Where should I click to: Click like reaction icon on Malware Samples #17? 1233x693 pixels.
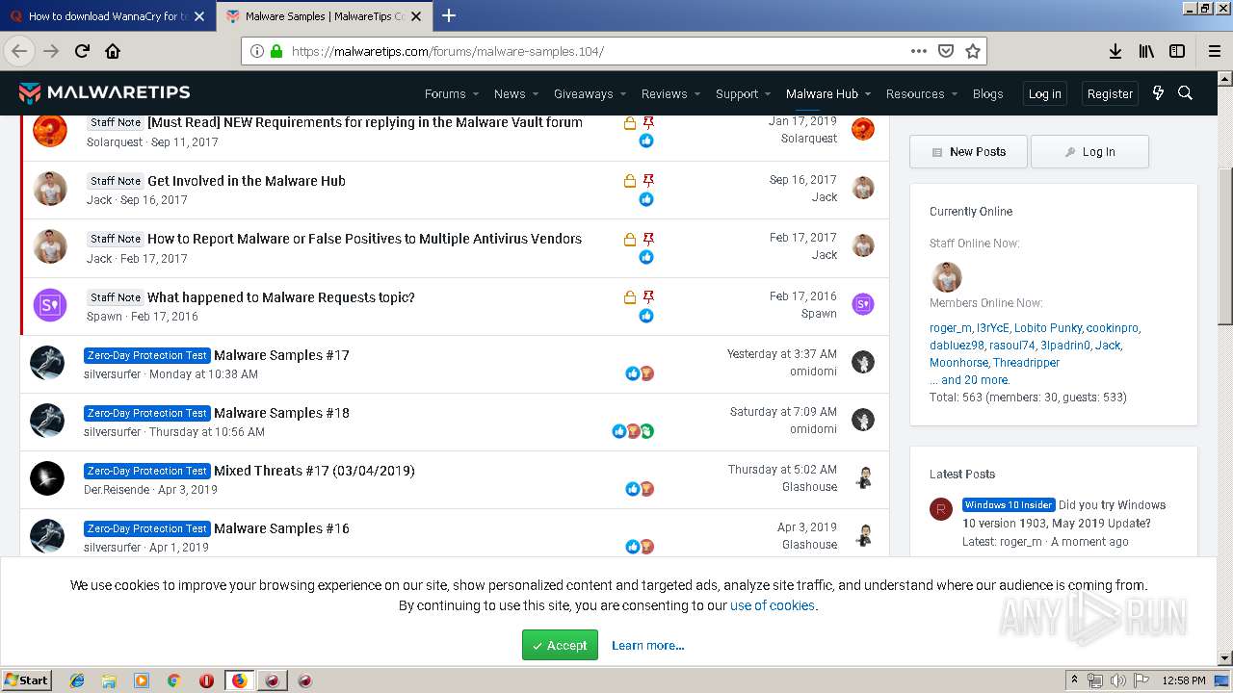pos(632,373)
